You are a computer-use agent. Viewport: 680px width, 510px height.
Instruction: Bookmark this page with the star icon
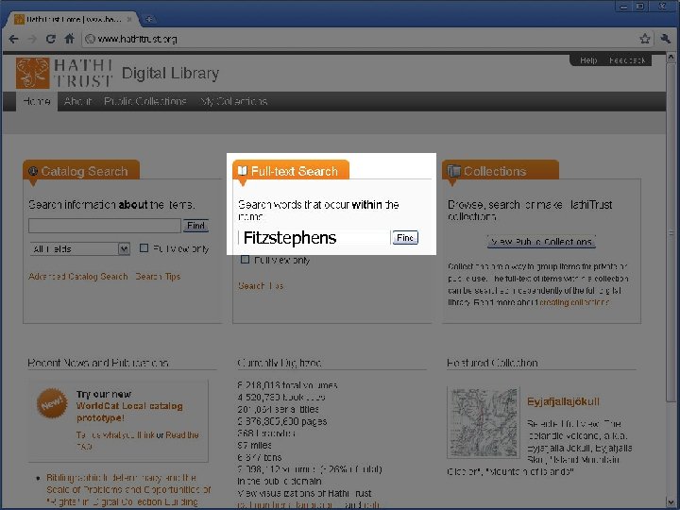(x=645, y=39)
